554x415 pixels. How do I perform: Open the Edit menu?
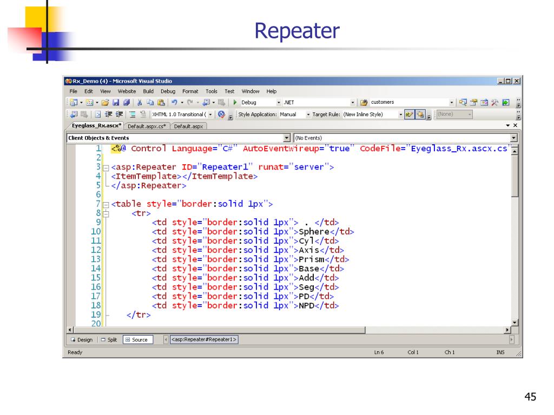(88, 91)
